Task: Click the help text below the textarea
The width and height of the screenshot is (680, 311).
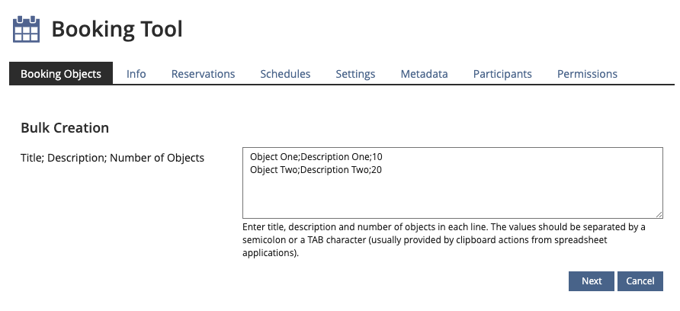Action: 444,240
